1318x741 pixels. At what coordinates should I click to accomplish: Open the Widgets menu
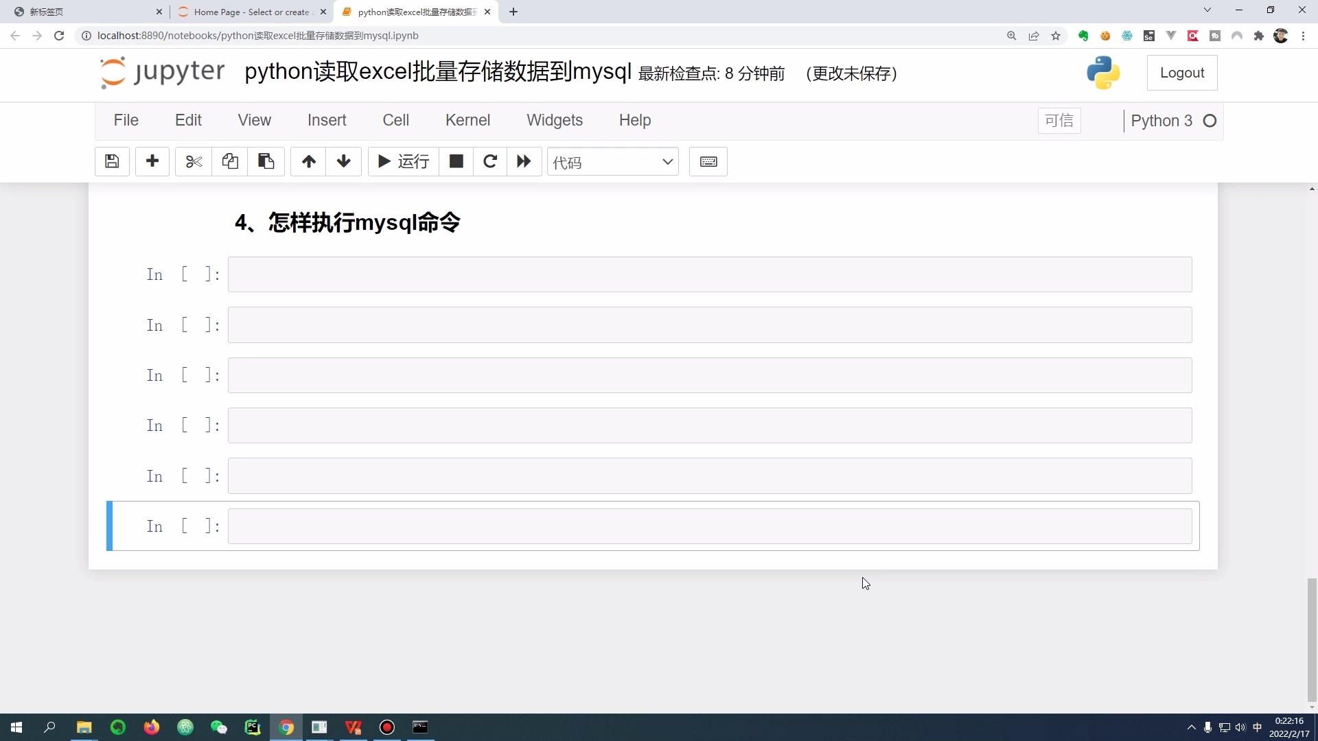click(554, 119)
